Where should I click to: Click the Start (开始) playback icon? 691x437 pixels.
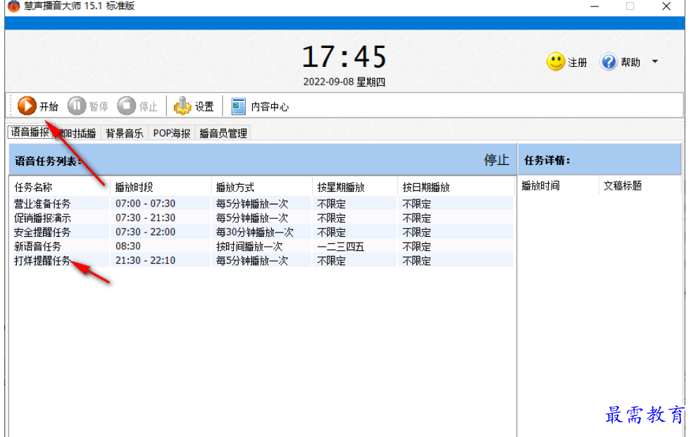[27, 106]
